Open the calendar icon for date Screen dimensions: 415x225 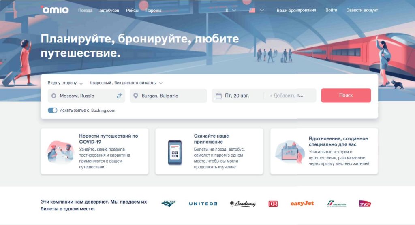(218, 96)
